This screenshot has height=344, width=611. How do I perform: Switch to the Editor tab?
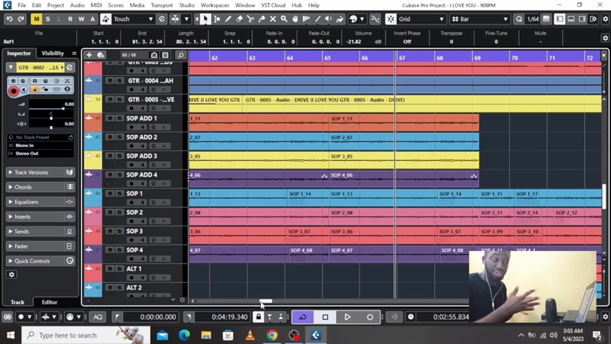tap(50, 302)
